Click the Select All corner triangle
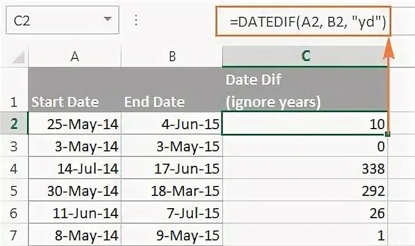 18,57
